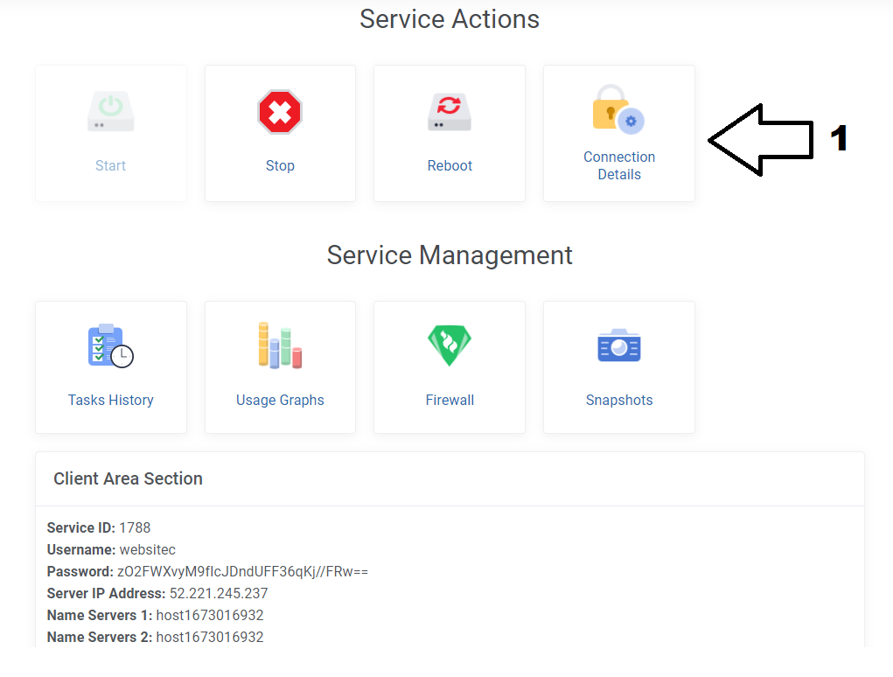Open the Tasks History clipboard icon

point(110,345)
